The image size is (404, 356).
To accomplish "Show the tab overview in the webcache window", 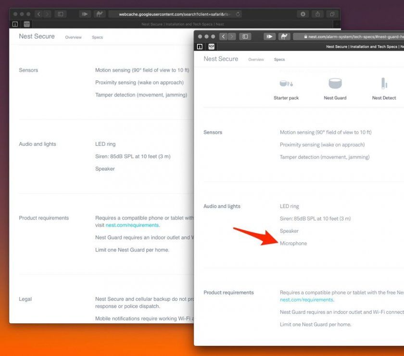I will [332, 14].
